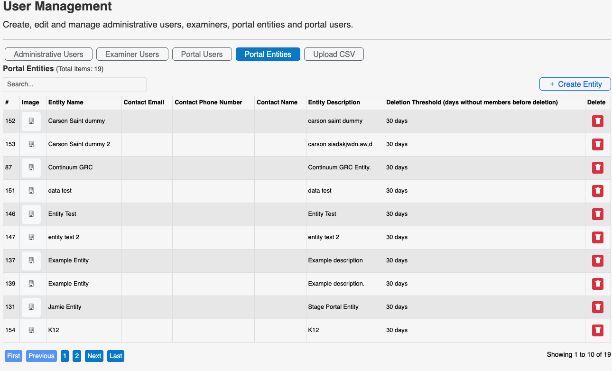The width and height of the screenshot is (612, 371).
Task: Click trash icon for Continuum GRC row
Action: click(598, 167)
